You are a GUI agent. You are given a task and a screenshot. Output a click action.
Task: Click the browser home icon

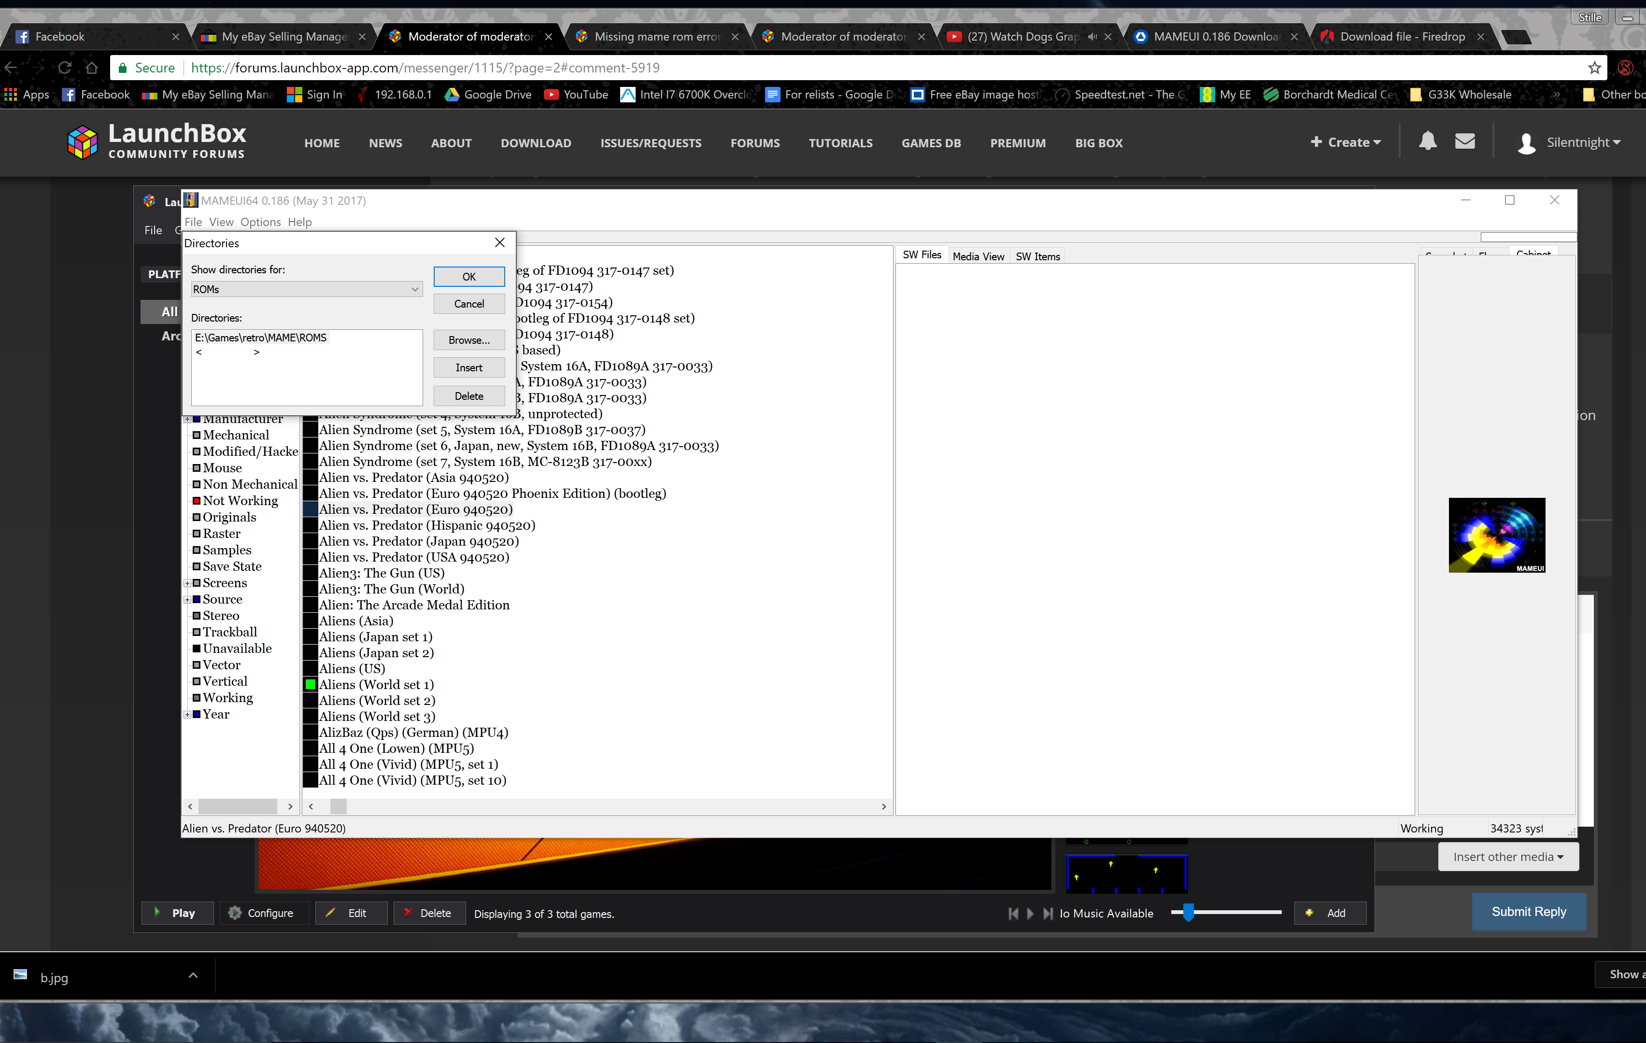(x=92, y=68)
